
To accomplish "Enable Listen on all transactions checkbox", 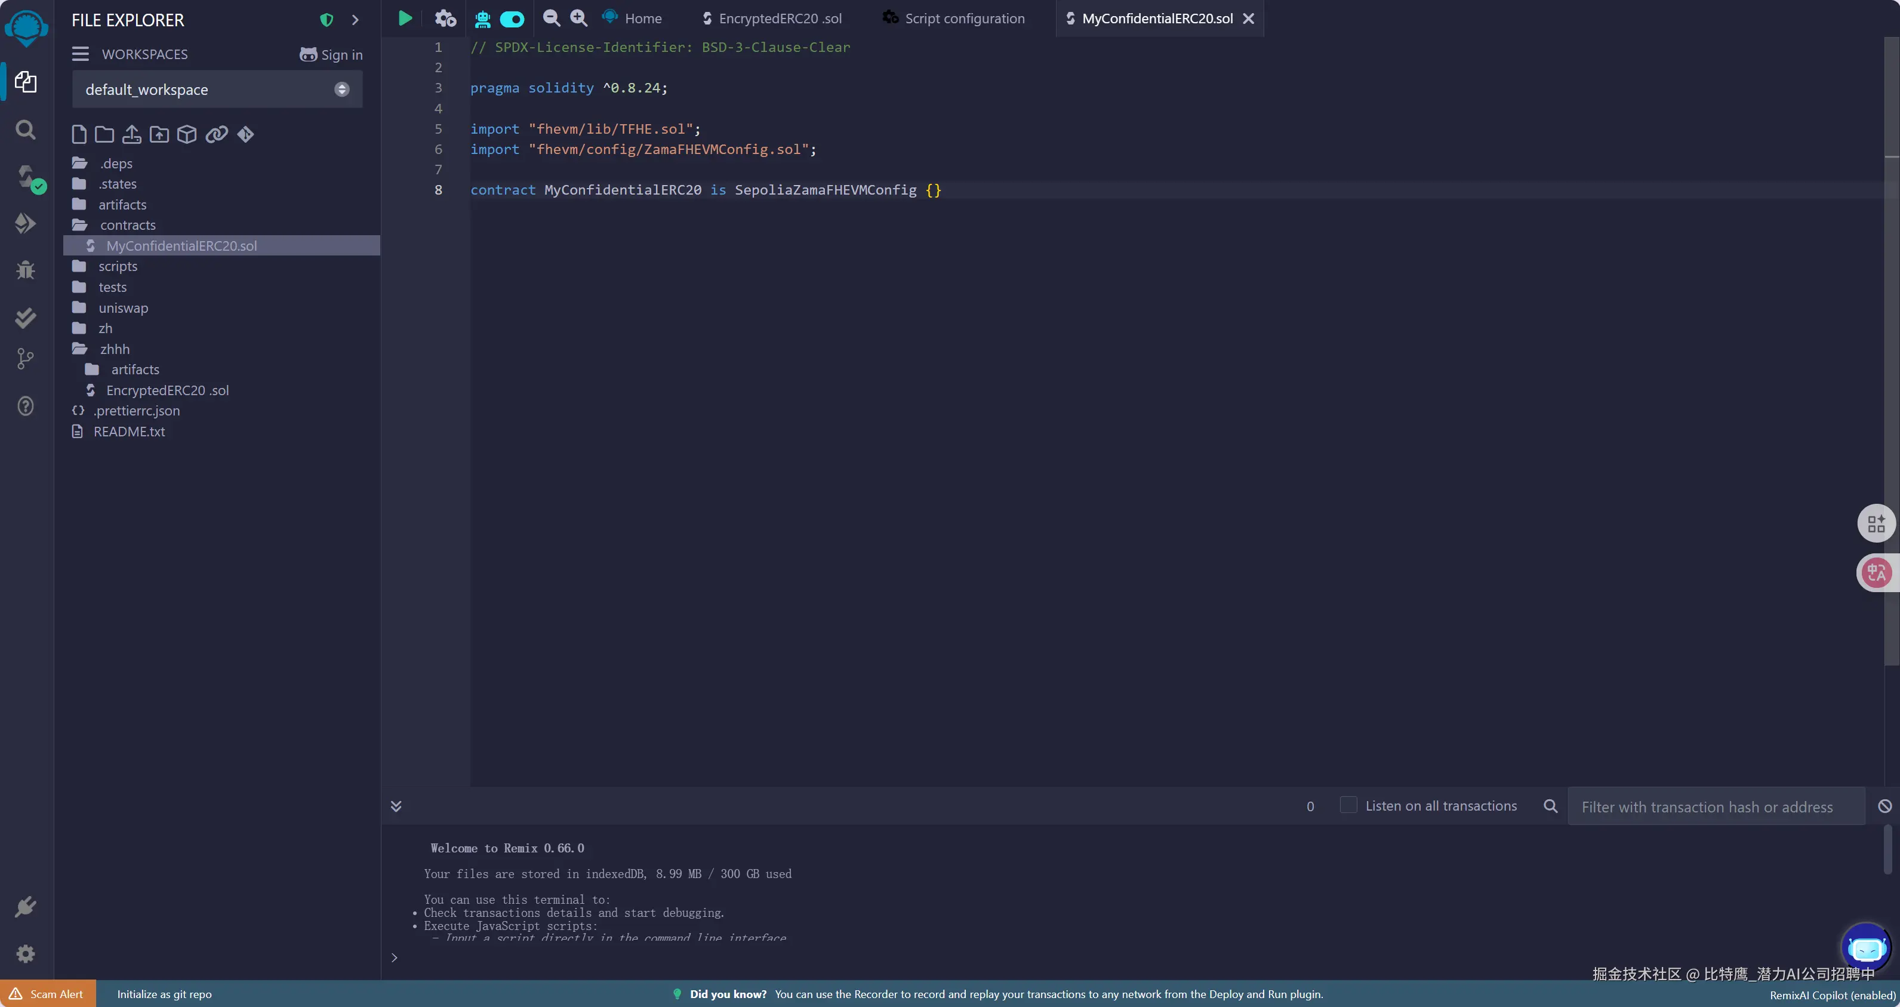I will coord(1348,806).
